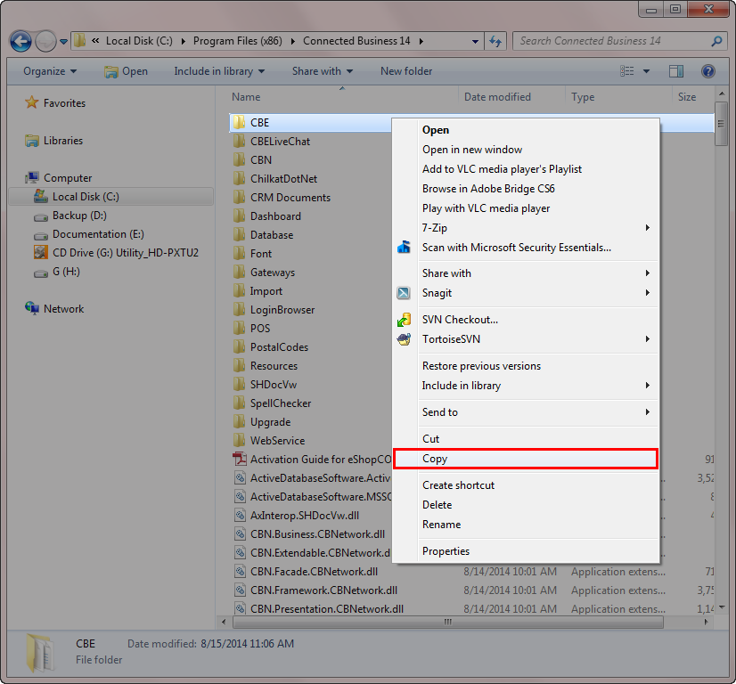The image size is (736, 684).
Task: Click the TortoiseSVN icon in context menu
Action: tap(404, 339)
